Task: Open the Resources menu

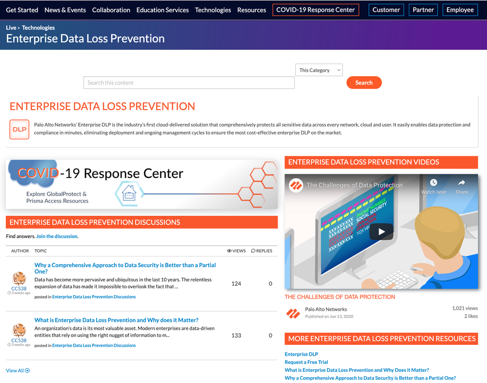Action: (x=252, y=10)
